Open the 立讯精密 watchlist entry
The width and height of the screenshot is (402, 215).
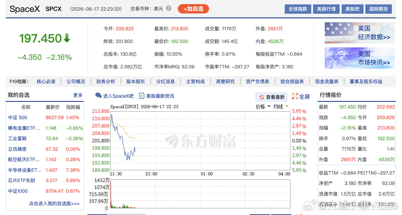click(x=17, y=149)
